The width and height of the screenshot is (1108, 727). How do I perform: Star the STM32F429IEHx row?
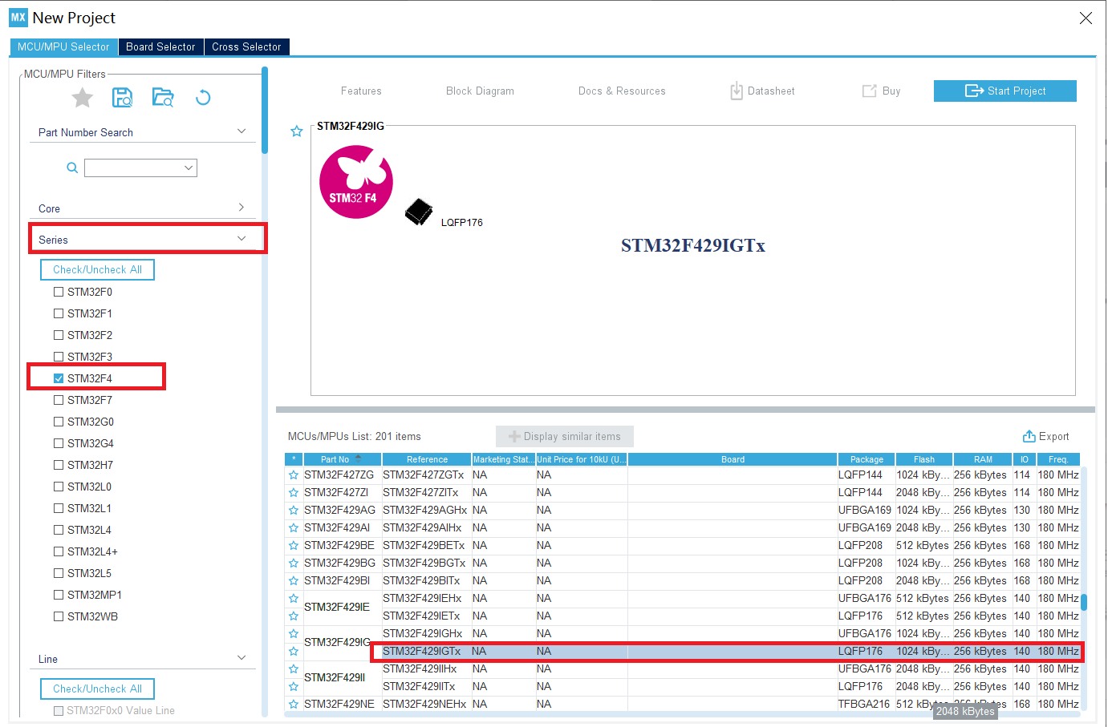point(294,599)
